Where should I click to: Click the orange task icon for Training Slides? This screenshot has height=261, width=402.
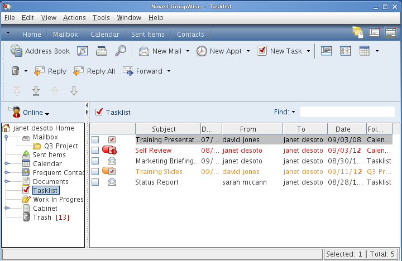click(x=109, y=171)
